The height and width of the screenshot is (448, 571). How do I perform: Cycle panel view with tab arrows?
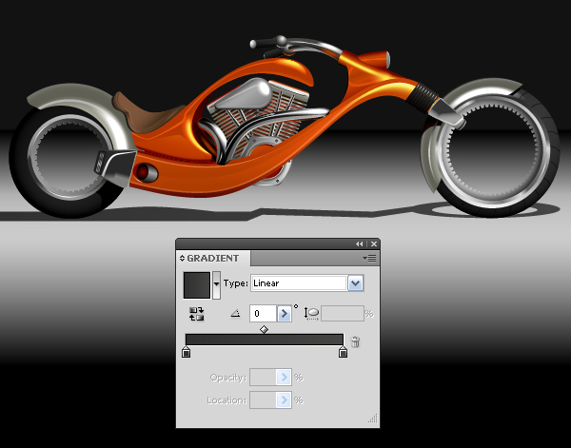[x=182, y=259]
